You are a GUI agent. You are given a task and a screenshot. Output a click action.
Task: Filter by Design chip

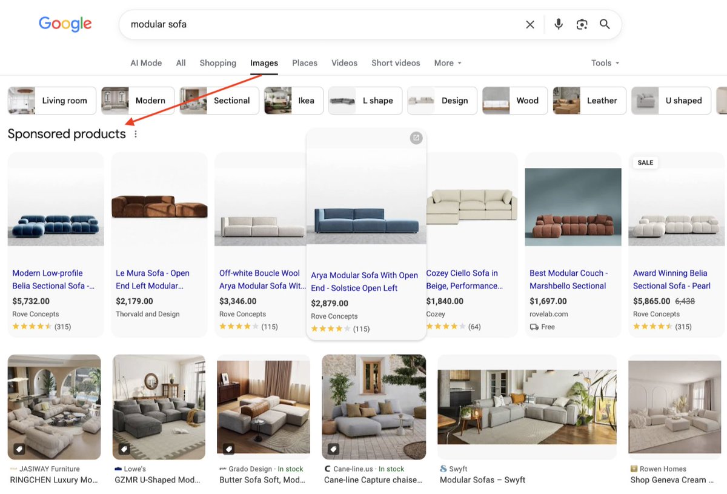click(x=442, y=101)
